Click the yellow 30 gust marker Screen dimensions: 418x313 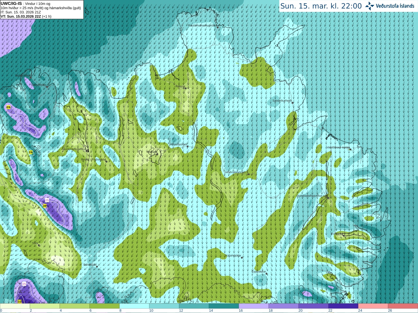pos(45,206)
